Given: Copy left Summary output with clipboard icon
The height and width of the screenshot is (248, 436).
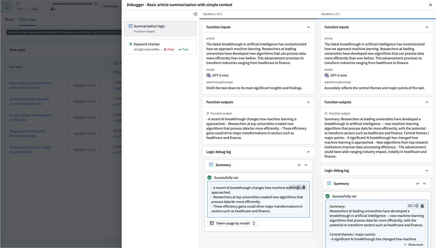Looking at the screenshot, I should pos(304,187).
